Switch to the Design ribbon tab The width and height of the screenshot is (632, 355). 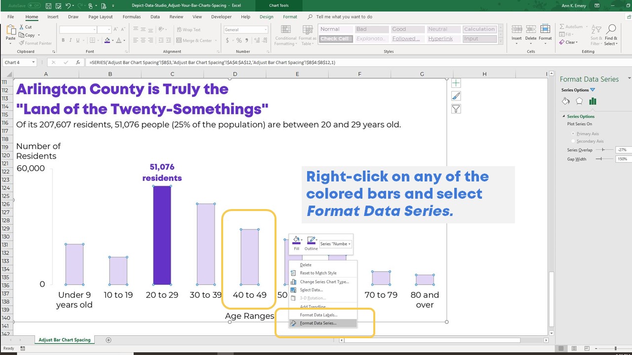266,16
